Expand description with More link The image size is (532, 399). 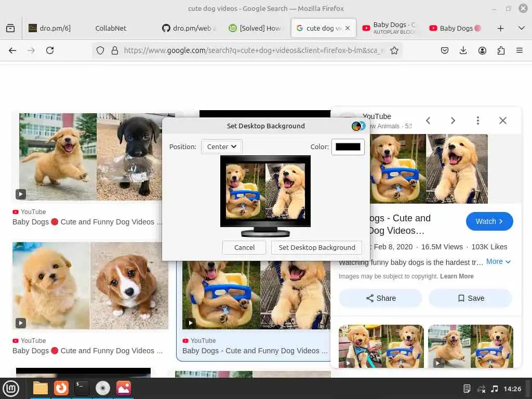pyautogui.click(x=498, y=262)
